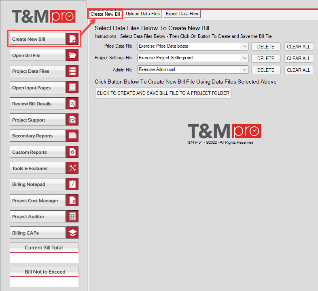Clear all Admin files
This screenshot has width=318, height=291.
point(299,70)
